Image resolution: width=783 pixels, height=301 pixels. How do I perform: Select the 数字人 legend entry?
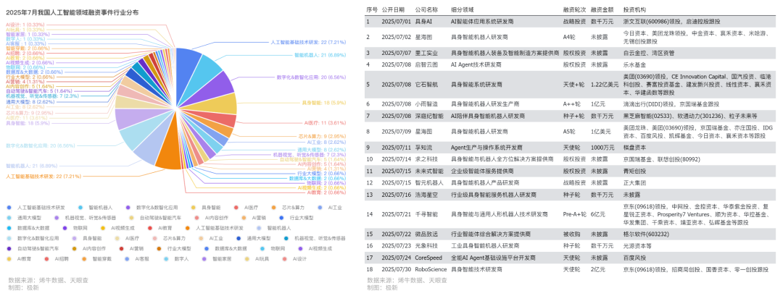click(x=176, y=258)
